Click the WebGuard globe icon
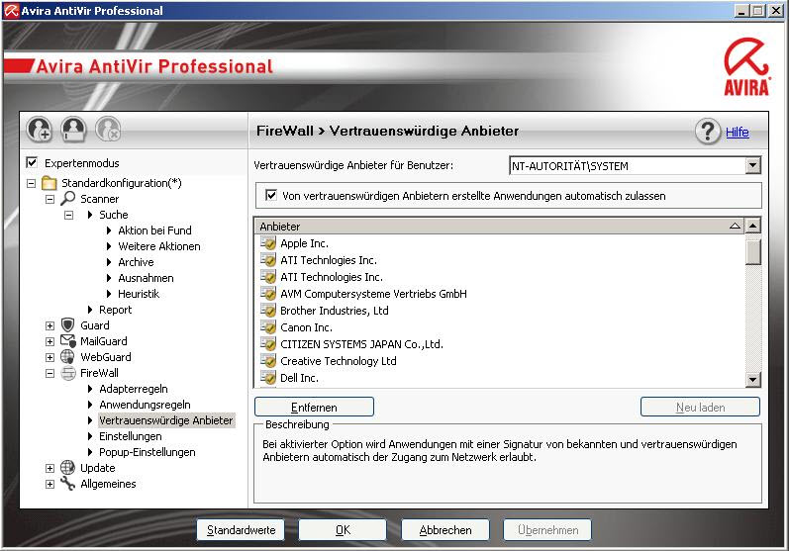 click(x=67, y=356)
